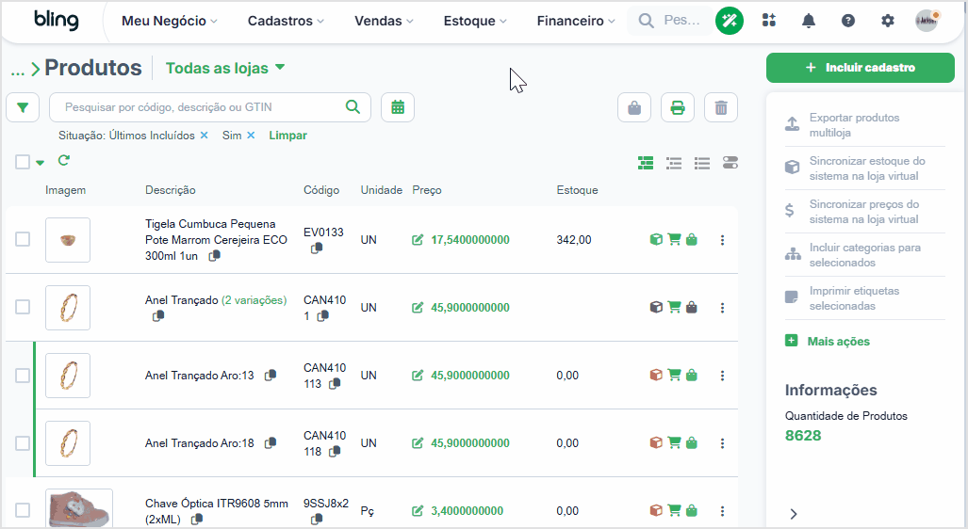Screen dimensions: 968x529
Task: Check the Anel Trançado Aro:18 row
Action: point(23,442)
